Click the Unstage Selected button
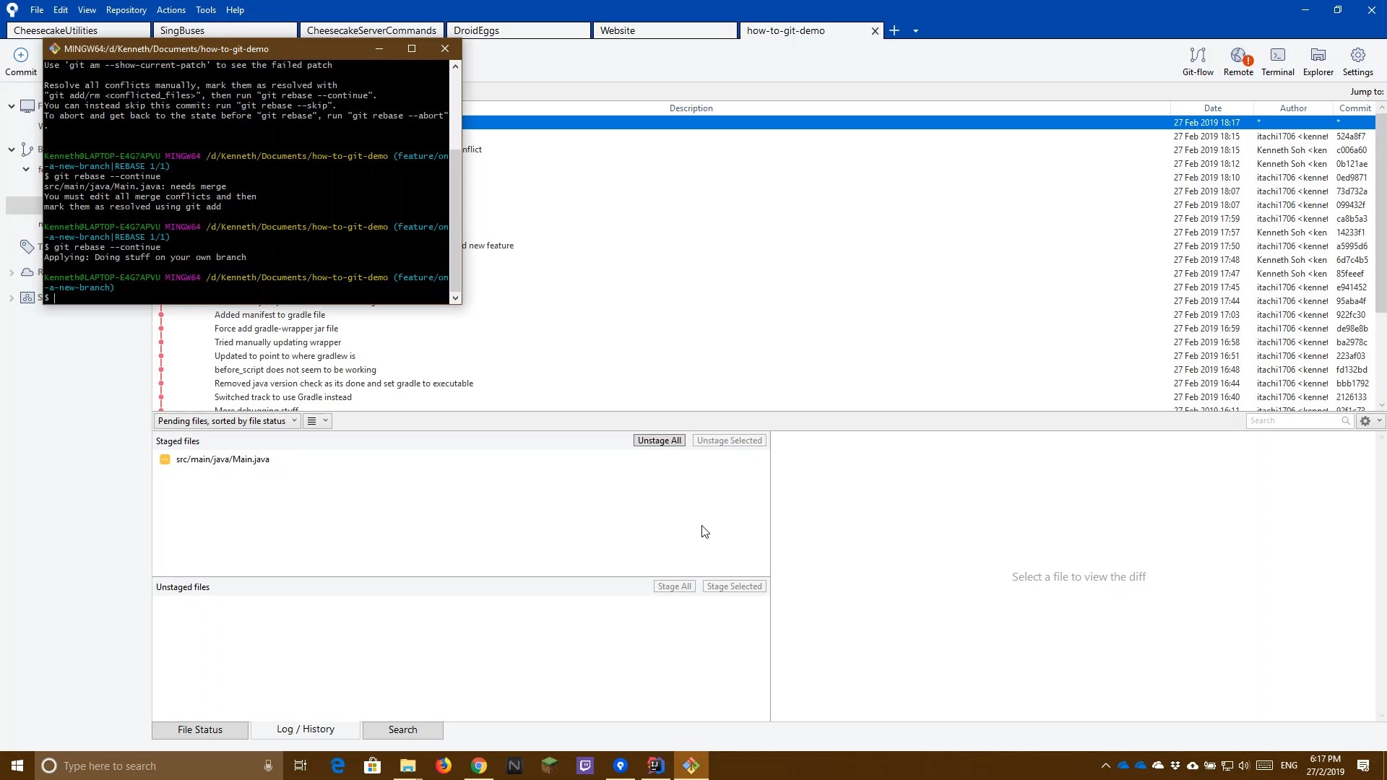Screen dimensions: 1387x780 point(730,441)
